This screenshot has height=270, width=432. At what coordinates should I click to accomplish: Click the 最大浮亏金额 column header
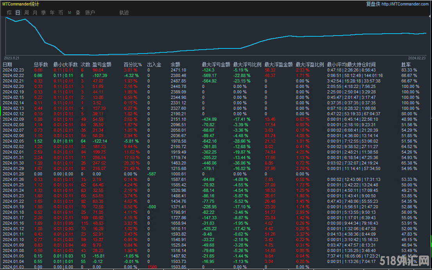215,64
